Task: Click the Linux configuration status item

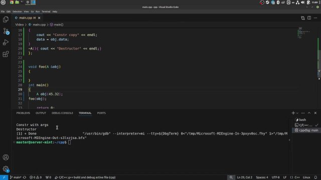Action: (x=306, y=177)
